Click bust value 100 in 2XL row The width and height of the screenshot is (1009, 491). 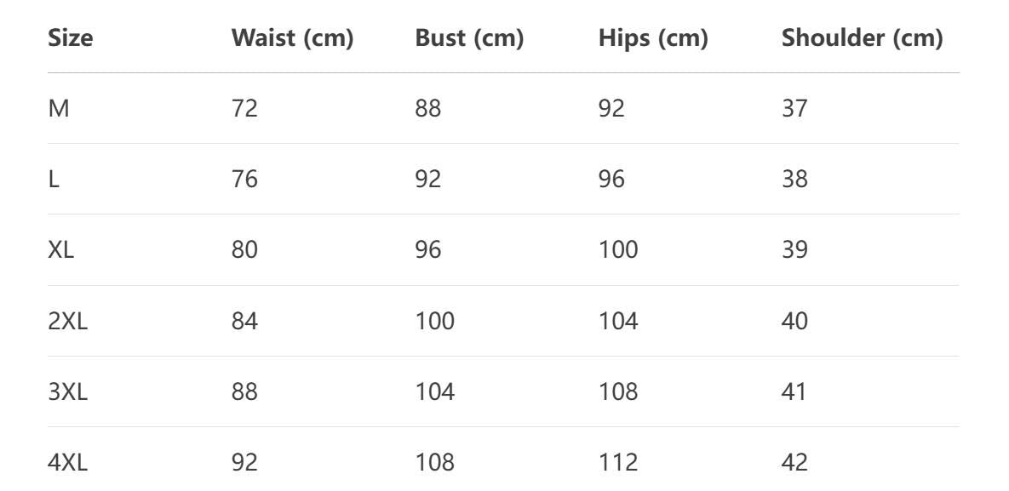click(435, 321)
